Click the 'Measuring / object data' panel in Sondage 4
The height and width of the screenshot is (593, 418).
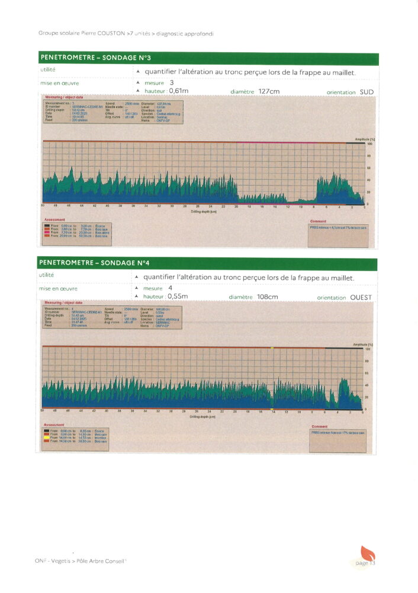coord(112,316)
